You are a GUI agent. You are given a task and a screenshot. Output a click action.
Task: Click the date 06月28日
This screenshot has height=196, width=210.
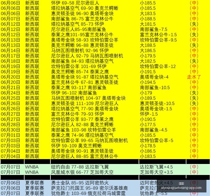point(10,125)
